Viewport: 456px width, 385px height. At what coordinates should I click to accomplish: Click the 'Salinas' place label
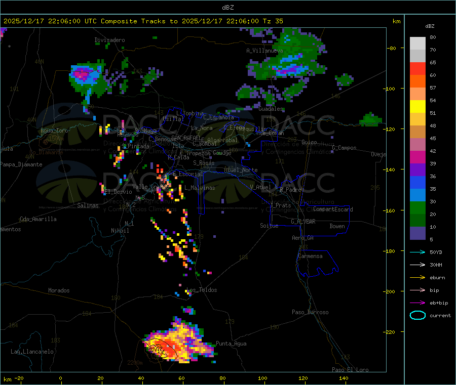(88, 205)
